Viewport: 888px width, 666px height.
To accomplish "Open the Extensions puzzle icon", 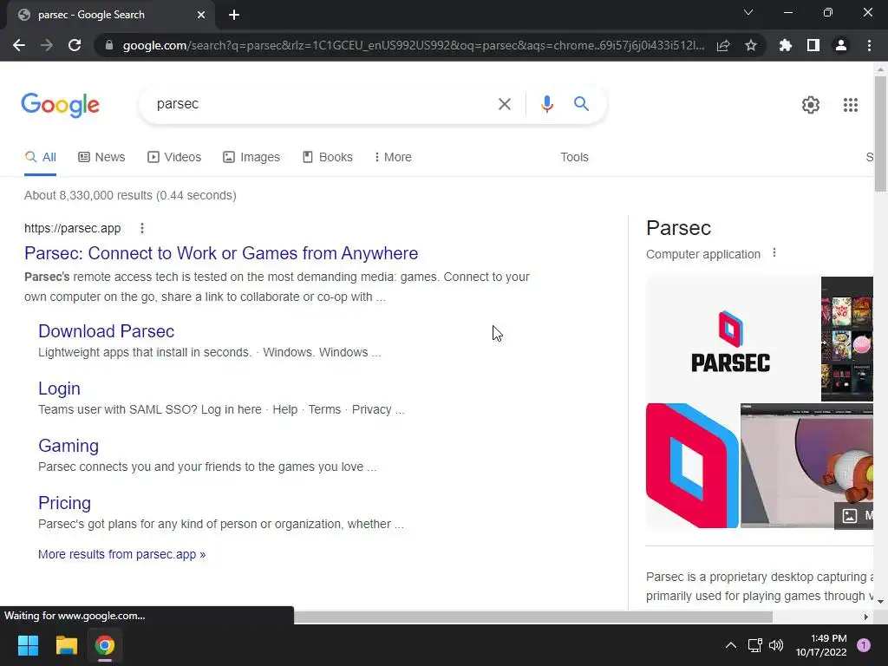I will point(786,45).
